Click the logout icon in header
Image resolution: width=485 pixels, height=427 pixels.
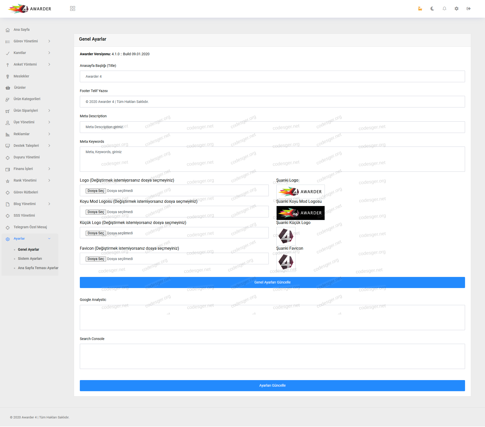click(469, 9)
